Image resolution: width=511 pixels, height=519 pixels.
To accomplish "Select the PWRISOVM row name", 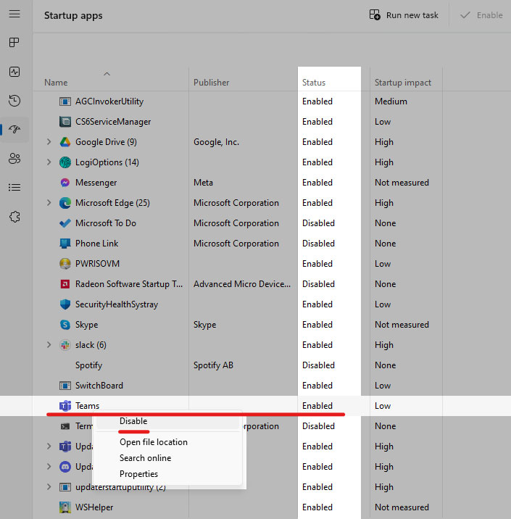I will pyautogui.click(x=97, y=264).
